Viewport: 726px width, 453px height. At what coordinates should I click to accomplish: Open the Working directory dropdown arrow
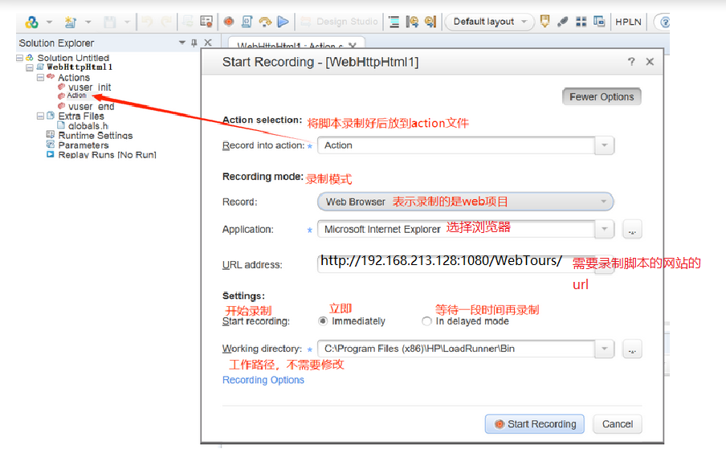tap(604, 349)
